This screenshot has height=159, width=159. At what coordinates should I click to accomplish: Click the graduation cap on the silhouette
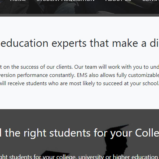click(118, 129)
